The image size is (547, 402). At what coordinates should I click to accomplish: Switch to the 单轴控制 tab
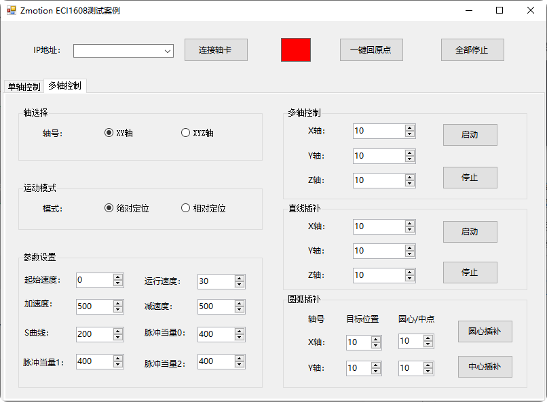[24, 86]
